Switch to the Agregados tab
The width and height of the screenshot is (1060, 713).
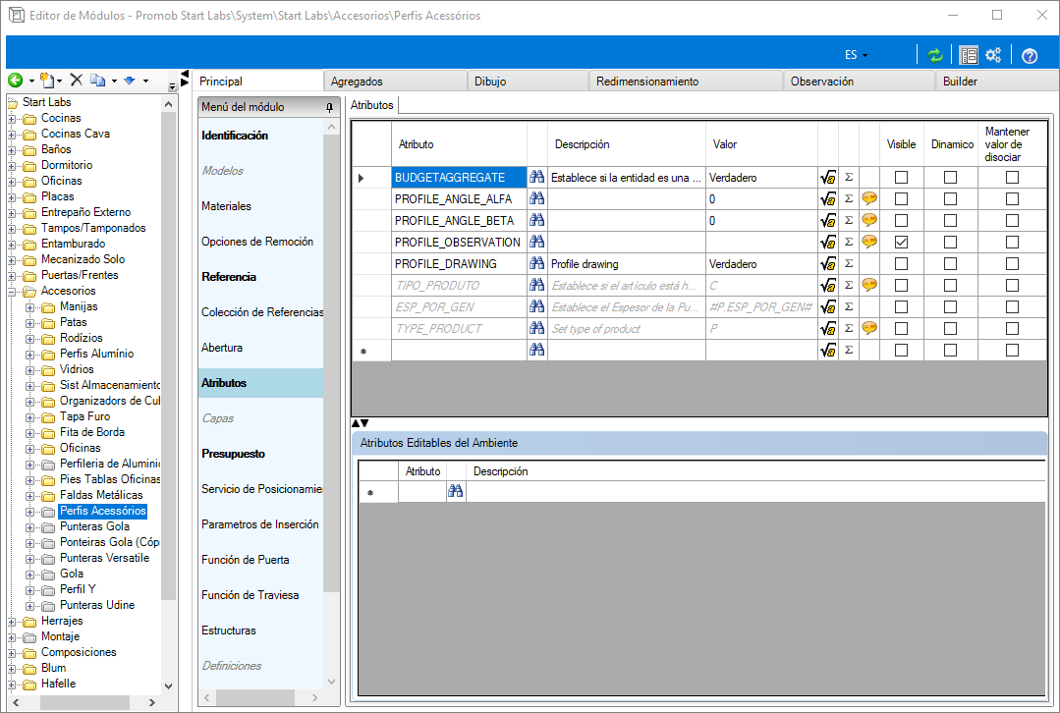pos(395,82)
